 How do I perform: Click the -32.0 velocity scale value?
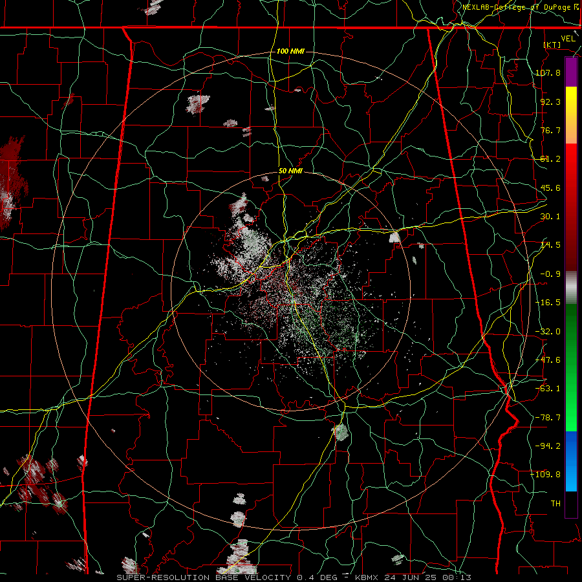(548, 332)
